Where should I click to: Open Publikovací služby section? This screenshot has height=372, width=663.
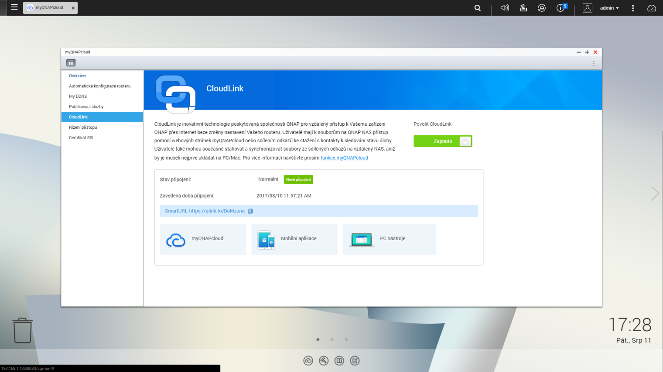pyautogui.click(x=102, y=107)
